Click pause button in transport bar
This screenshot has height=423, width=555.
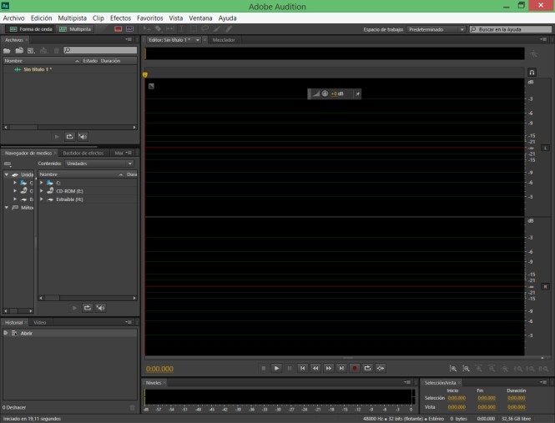(290, 368)
